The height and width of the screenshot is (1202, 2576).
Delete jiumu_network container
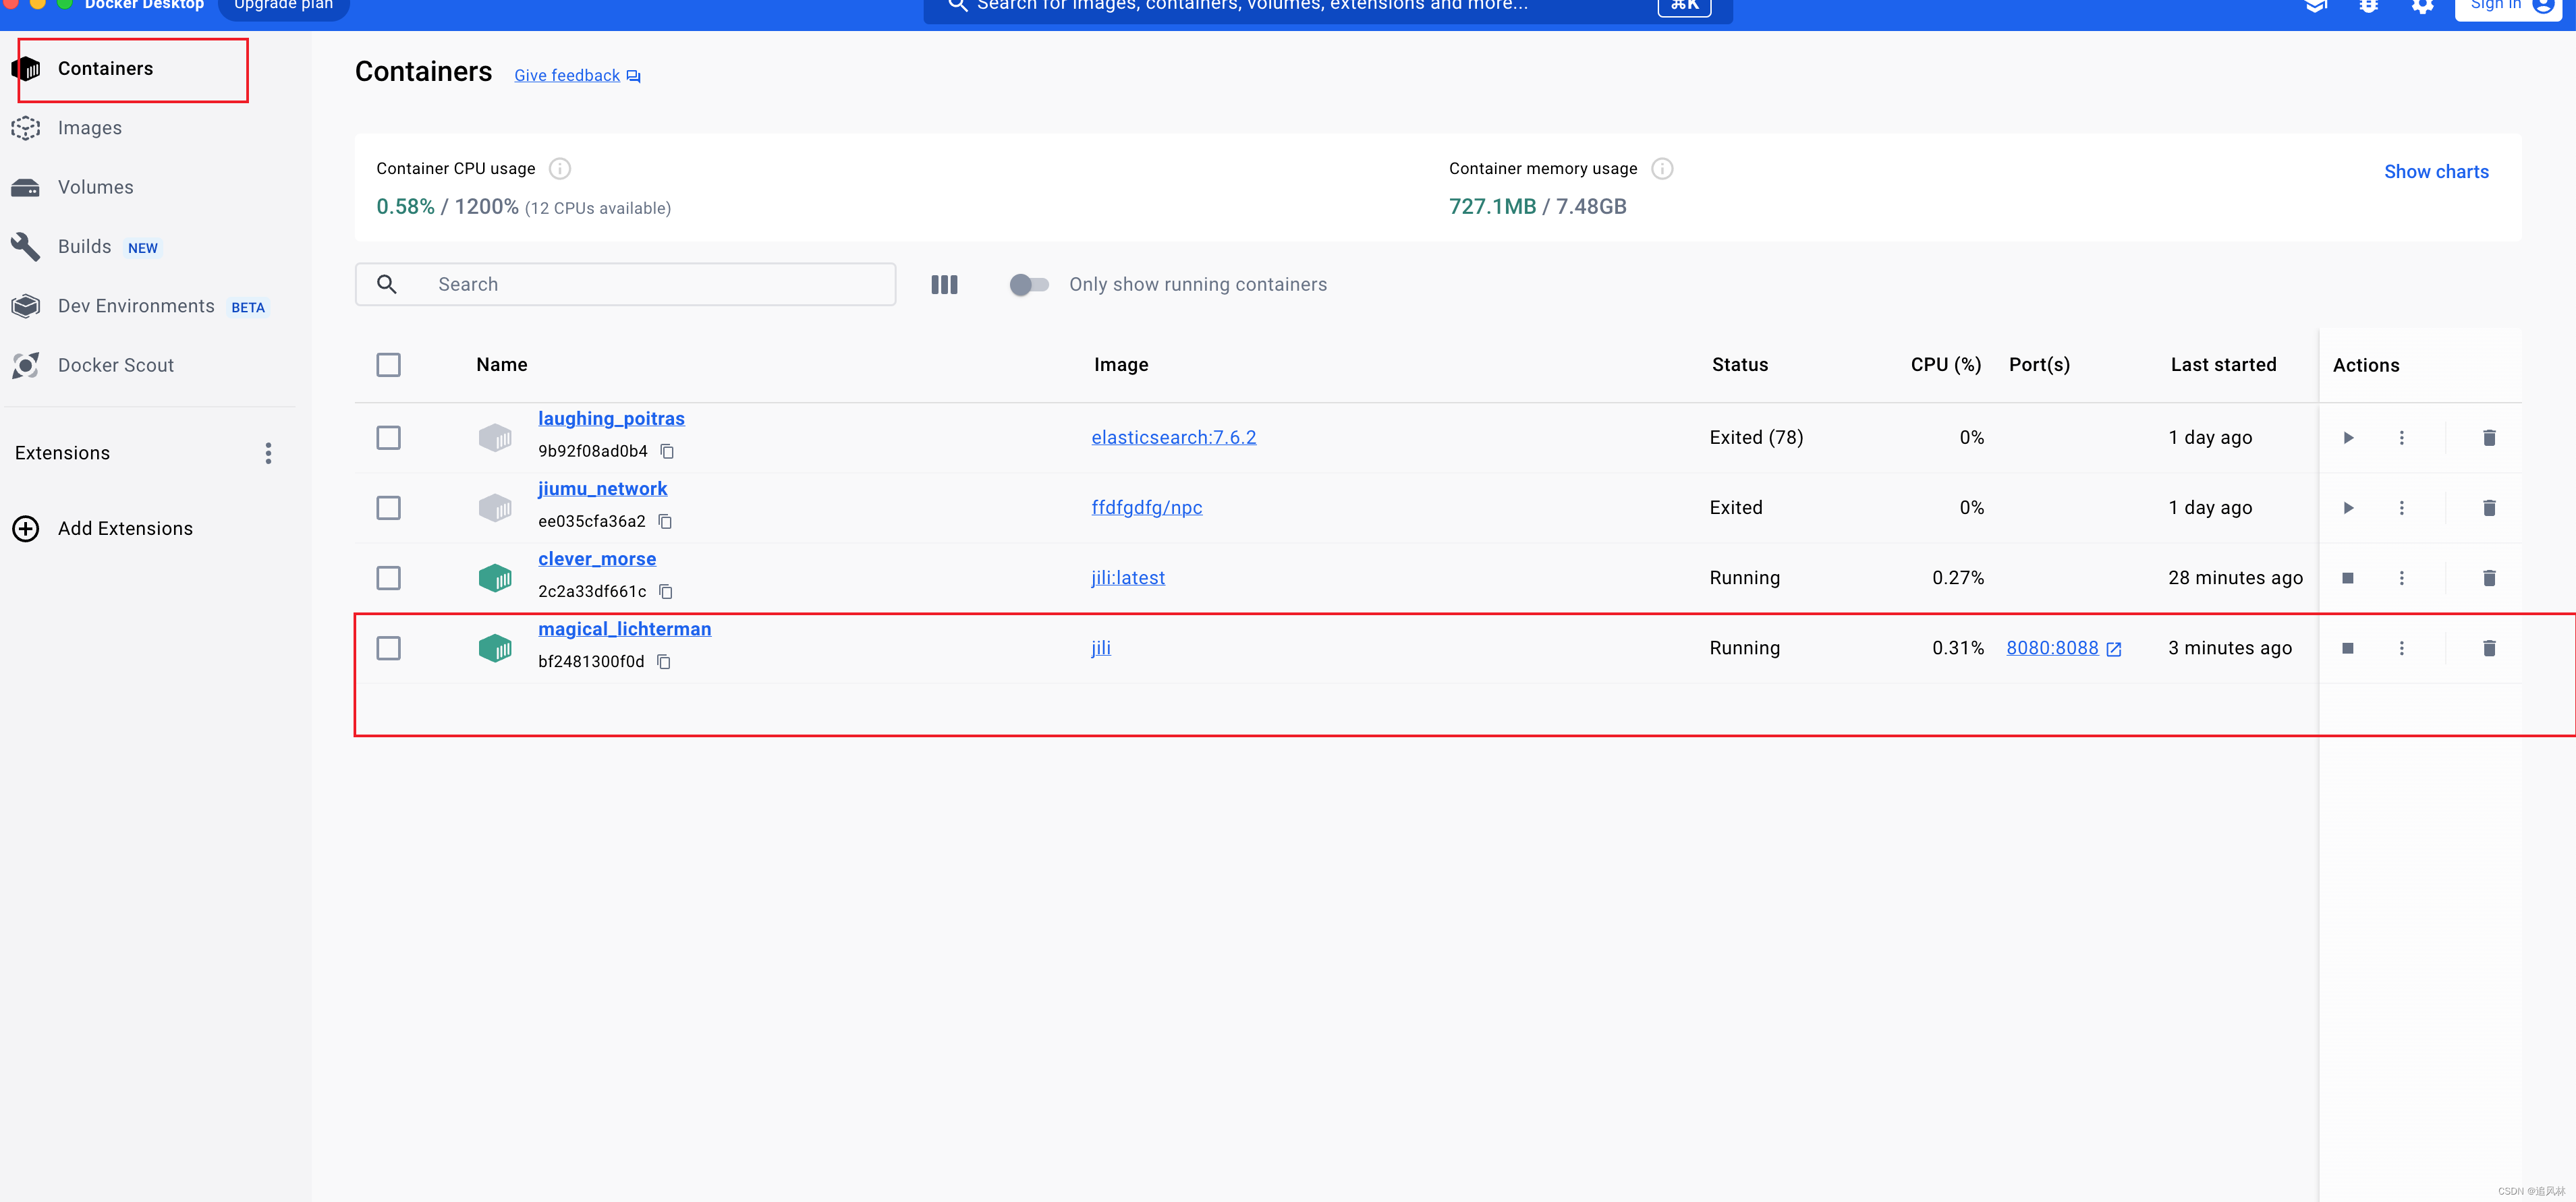[x=2489, y=508]
